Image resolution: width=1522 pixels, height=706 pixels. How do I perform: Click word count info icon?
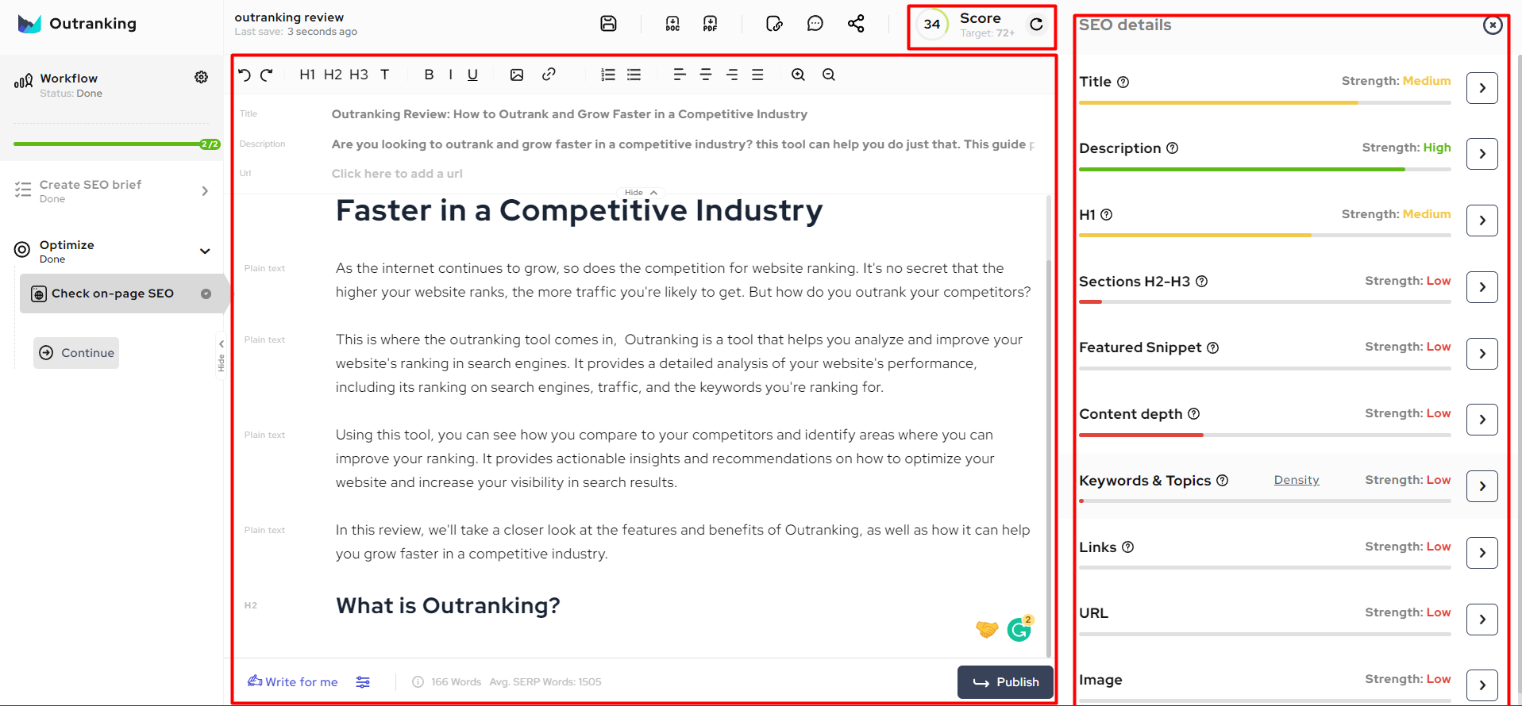[418, 682]
